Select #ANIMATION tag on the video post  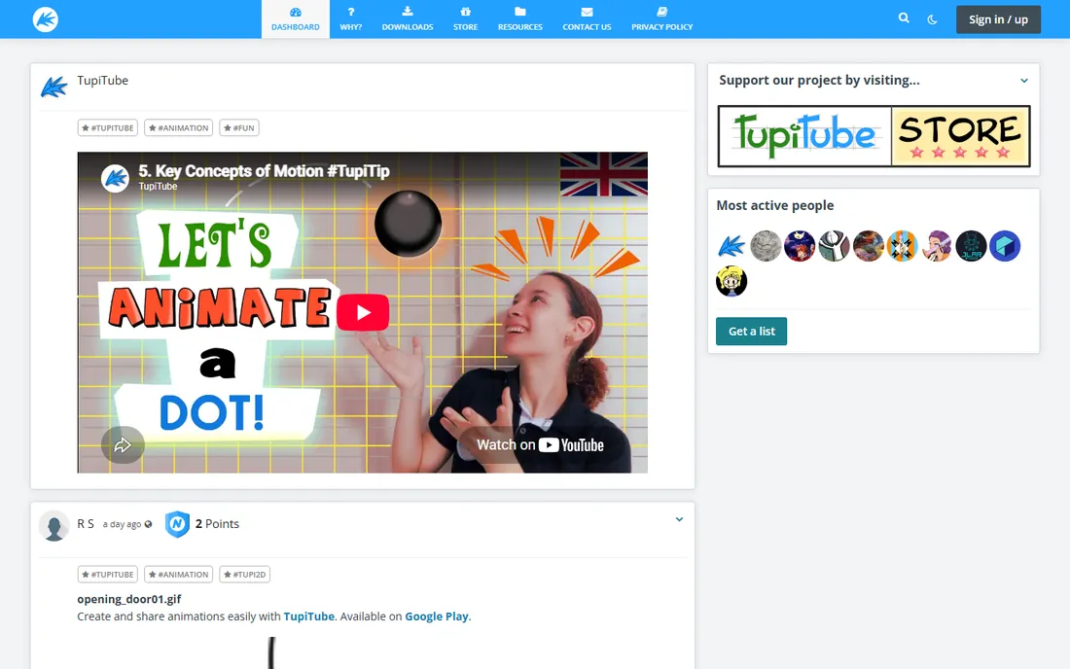179,127
